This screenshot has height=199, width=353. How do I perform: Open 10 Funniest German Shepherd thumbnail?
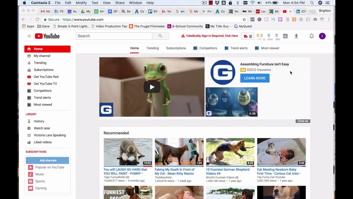(230, 152)
